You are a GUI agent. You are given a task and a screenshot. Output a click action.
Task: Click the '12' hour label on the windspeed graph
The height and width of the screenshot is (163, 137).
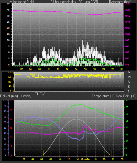coord(67,69)
